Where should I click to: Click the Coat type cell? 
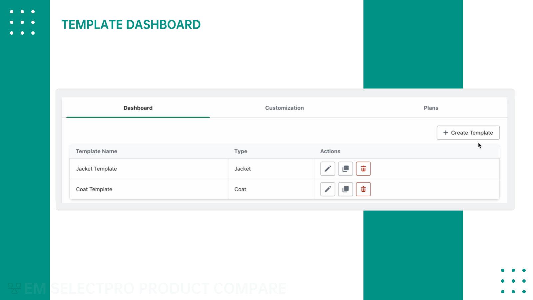tap(240, 189)
